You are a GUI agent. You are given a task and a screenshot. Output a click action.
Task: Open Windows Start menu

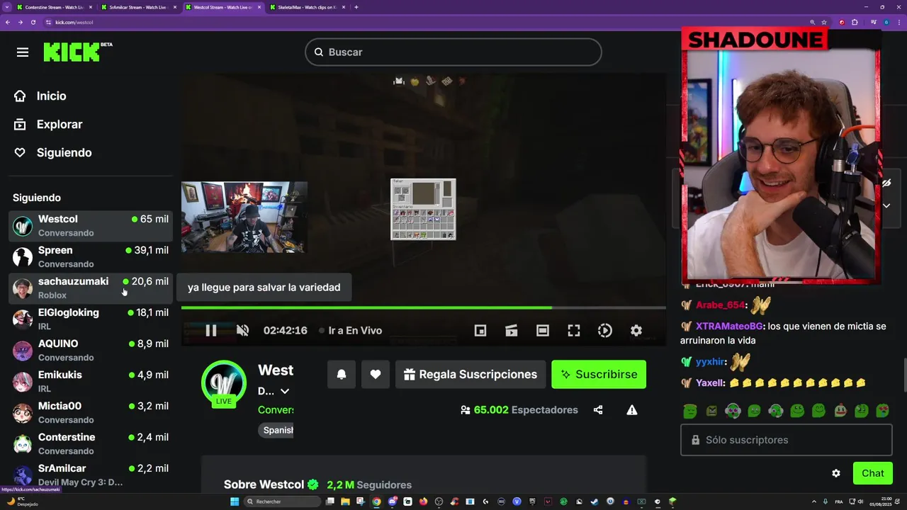(x=235, y=501)
